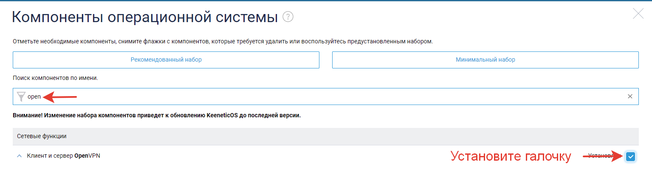
Task: Click the funnel filter icon
Action: (21, 96)
